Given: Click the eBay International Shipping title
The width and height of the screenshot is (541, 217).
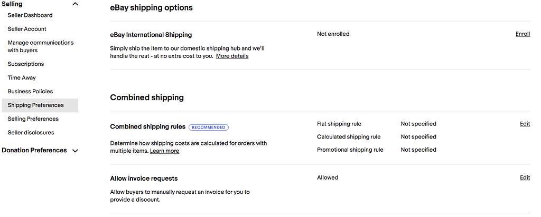Looking at the screenshot, I should tap(151, 35).
